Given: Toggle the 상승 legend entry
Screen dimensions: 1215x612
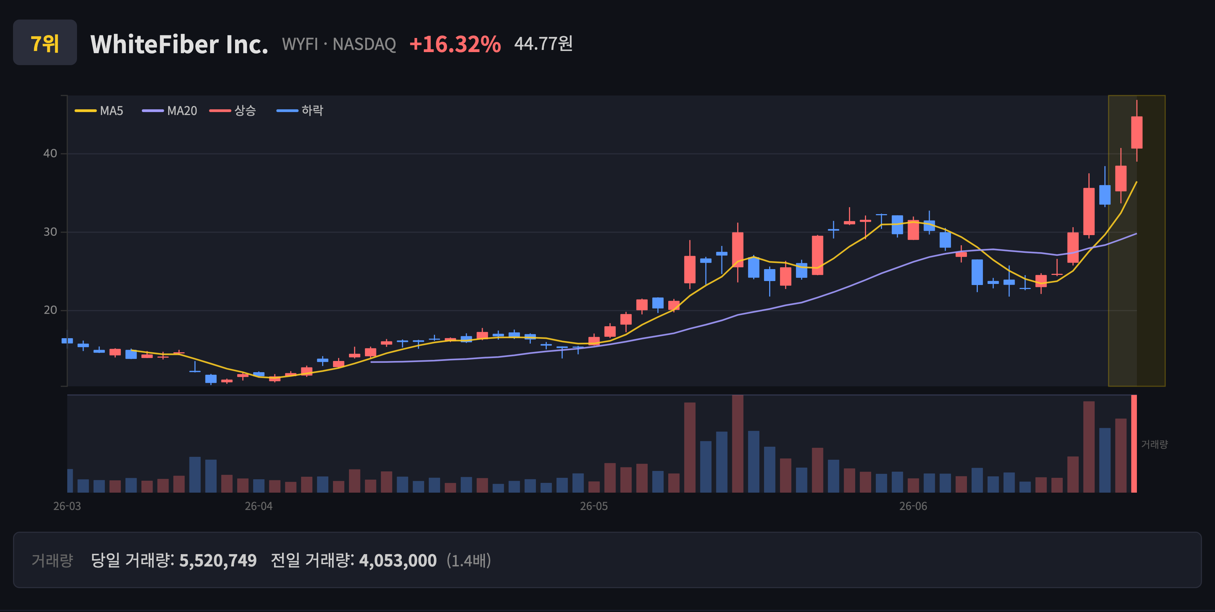Looking at the screenshot, I should [x=233, y=111].
